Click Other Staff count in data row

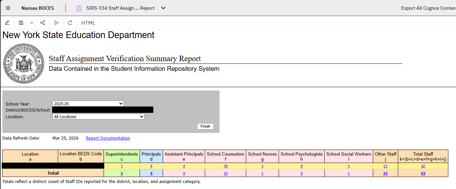[x=386, y=166]
